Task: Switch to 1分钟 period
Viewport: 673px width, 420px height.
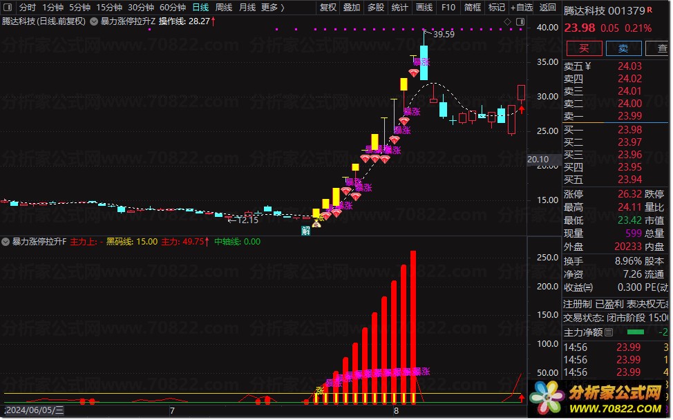Action: [53, 8]
